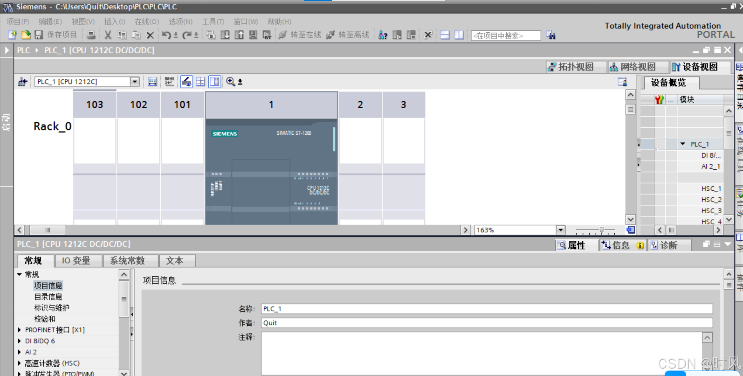Zoom in with the magnifier icon
The width and height of the screenshot is (743, 376).
click(231, 82)
